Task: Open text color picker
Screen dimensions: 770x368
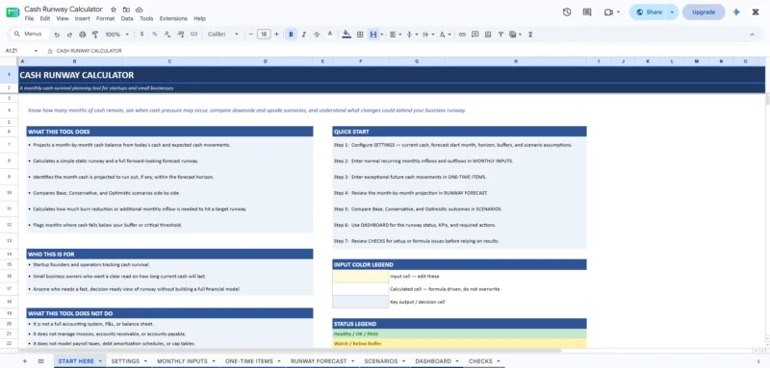Action: (330, 35)
